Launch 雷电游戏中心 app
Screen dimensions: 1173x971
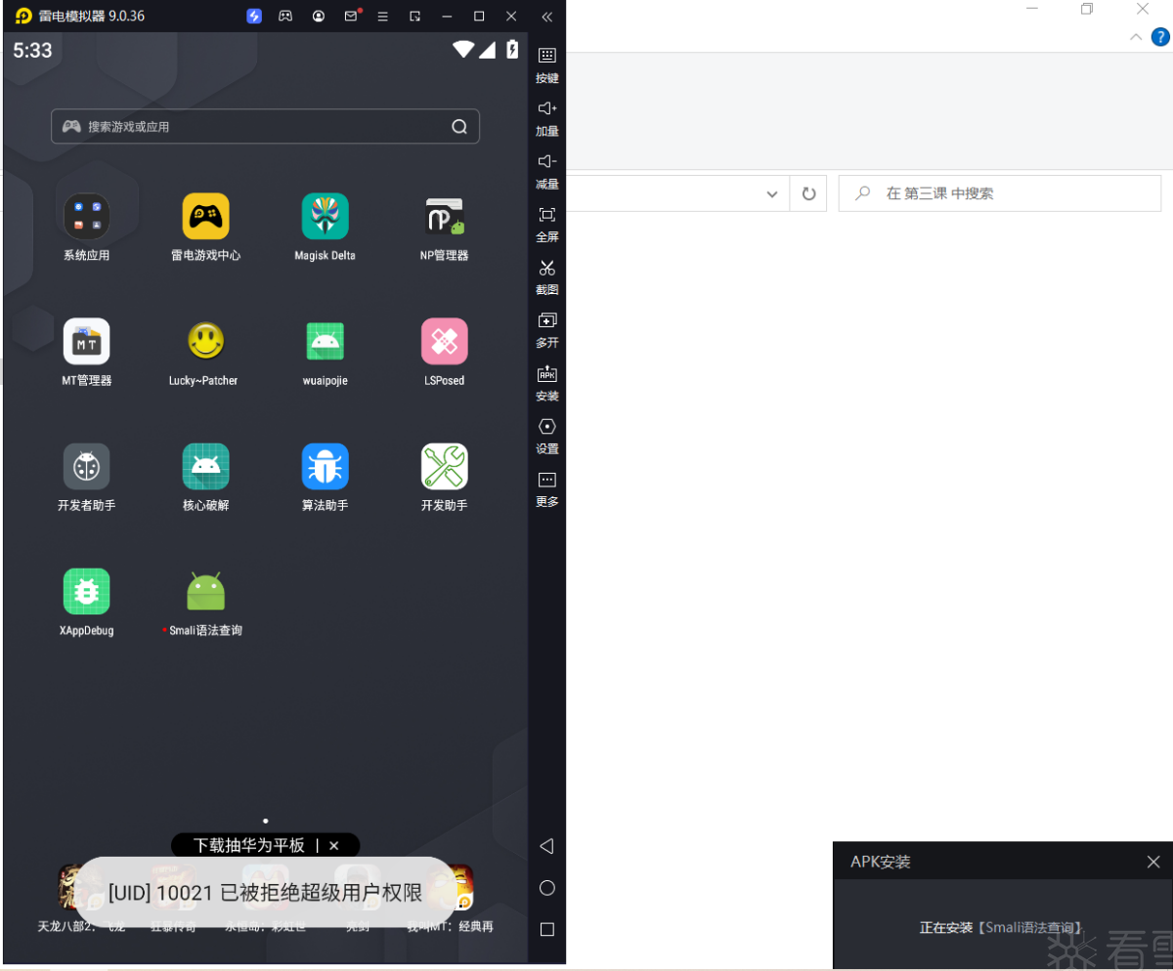(x=205, y=216)
